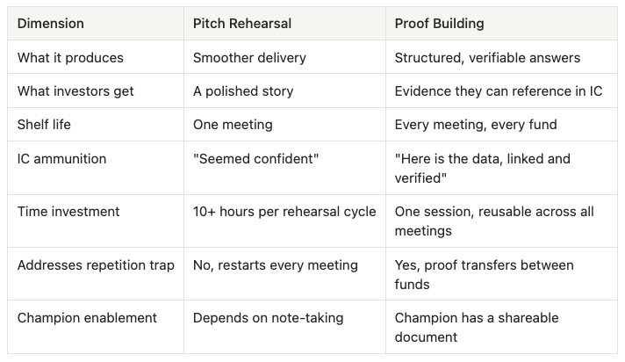Select the "Shelf life" row label
The width and height of the screenshot is (625, 362).
pyautogui.click(x=44, y=125)
